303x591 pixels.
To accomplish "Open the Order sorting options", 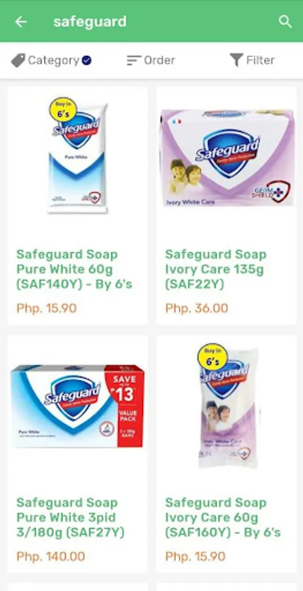I will 151,60.
